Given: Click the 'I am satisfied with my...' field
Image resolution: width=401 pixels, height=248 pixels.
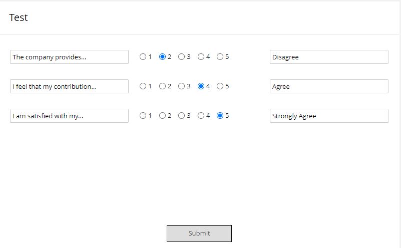Looking at the screenshot, I should (x=69, y=116).
